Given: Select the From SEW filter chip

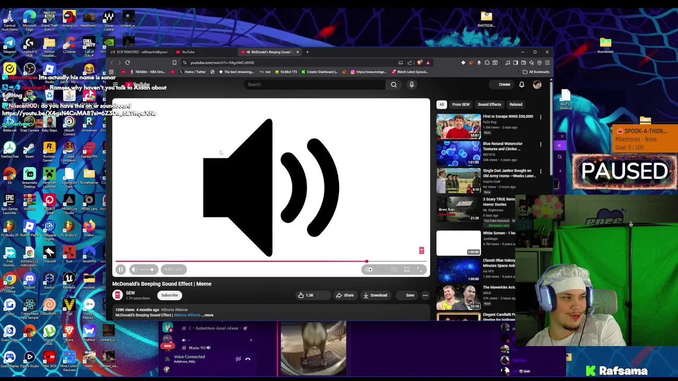Looking at the screenshot, I should tap(461, 104).
